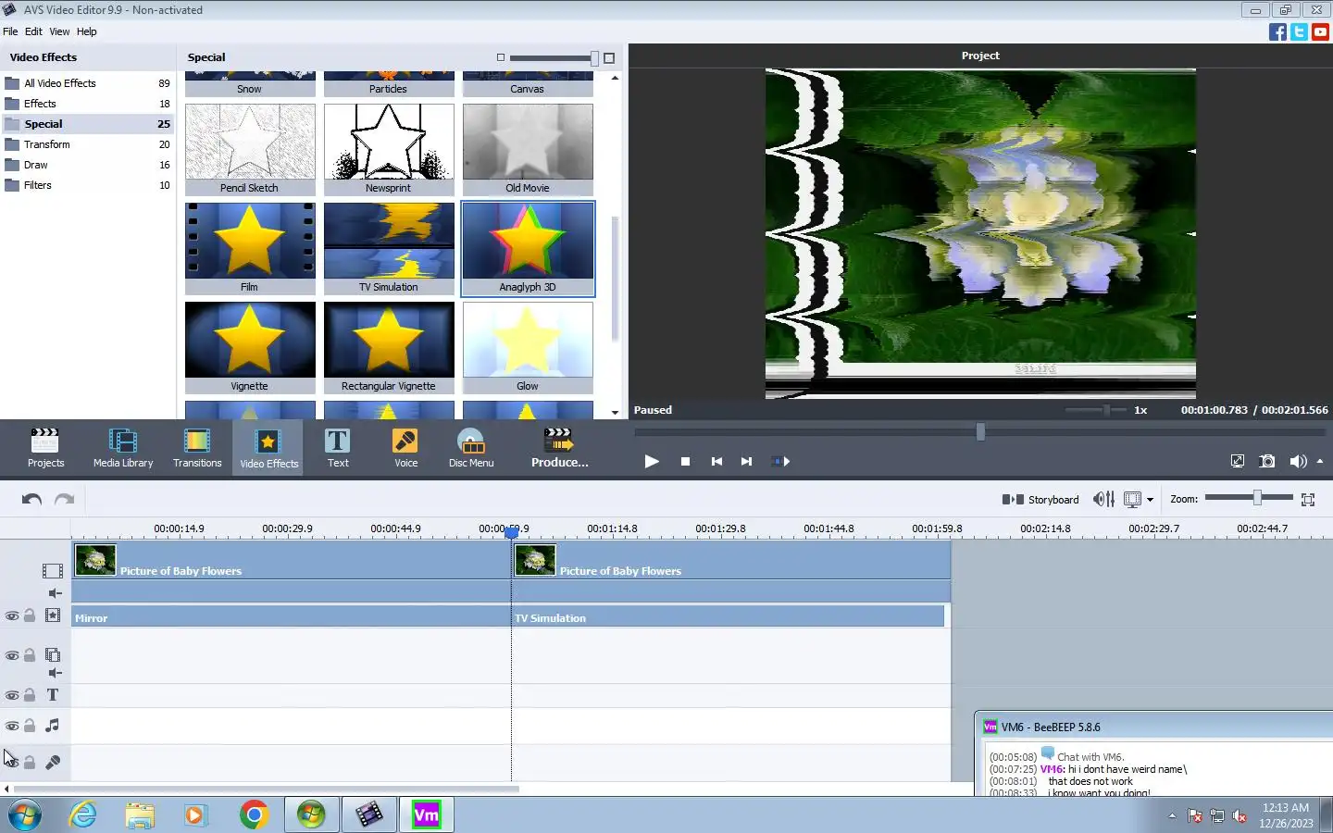The height and width of the screenshot is (833, 1333).
Task: Open the Voice recording tool
Action: click(405, 448)
